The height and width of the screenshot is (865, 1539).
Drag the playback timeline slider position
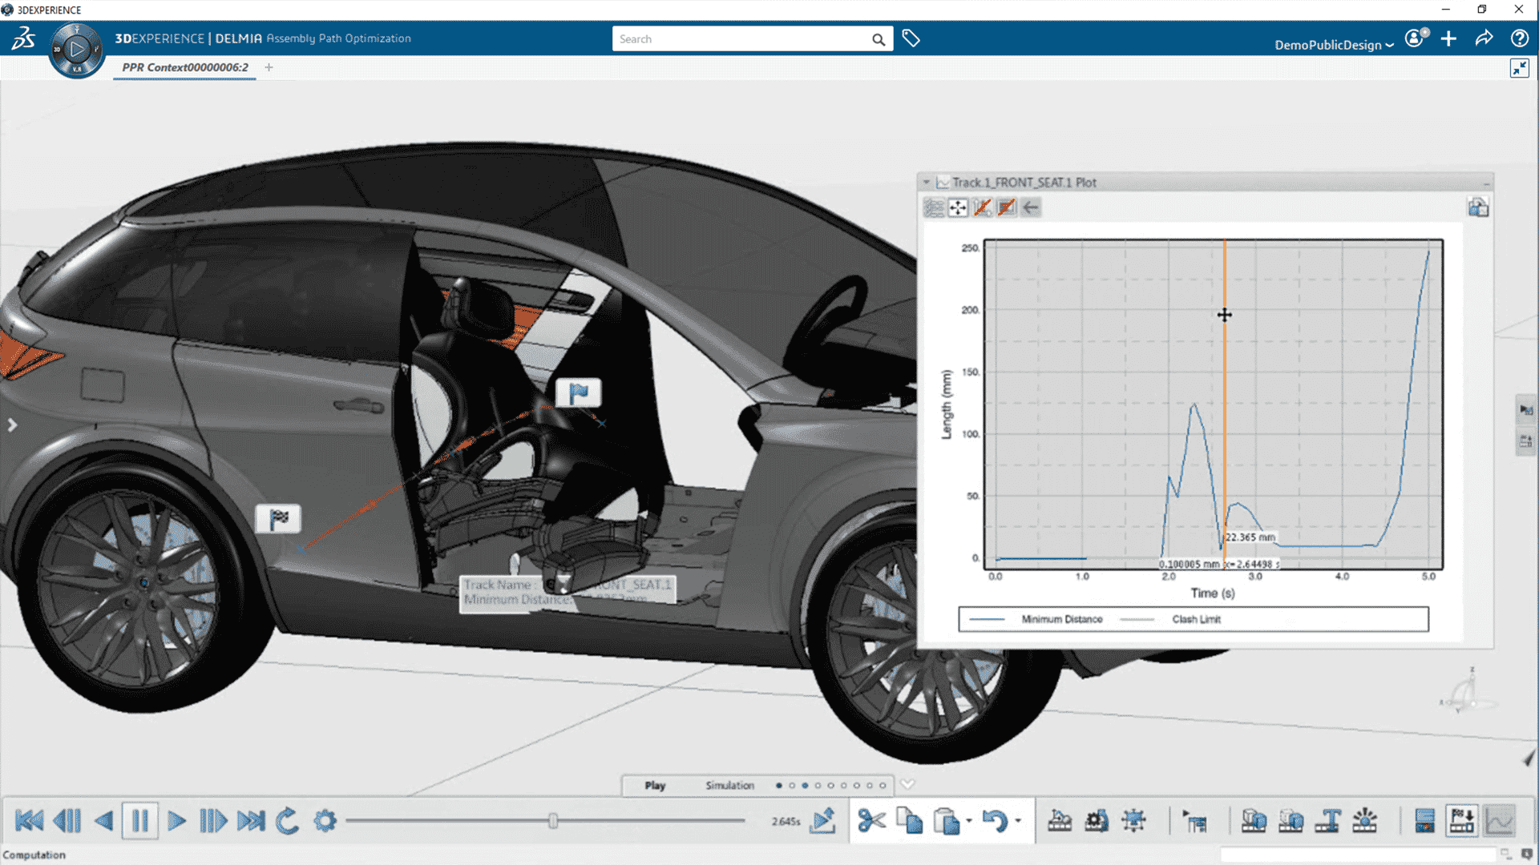553,822
